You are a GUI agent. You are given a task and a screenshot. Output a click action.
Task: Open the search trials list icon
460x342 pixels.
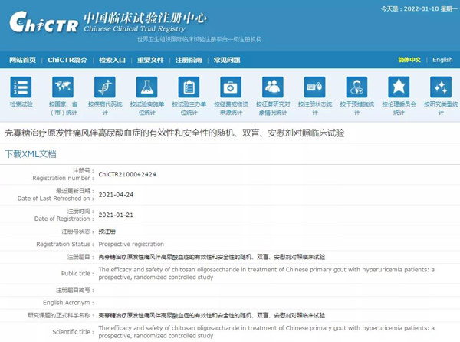[21, 87]
